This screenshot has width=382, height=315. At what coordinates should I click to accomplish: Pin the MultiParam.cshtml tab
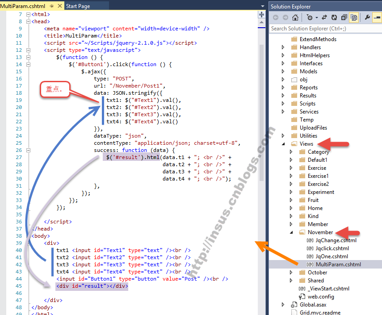coord(51,6)
